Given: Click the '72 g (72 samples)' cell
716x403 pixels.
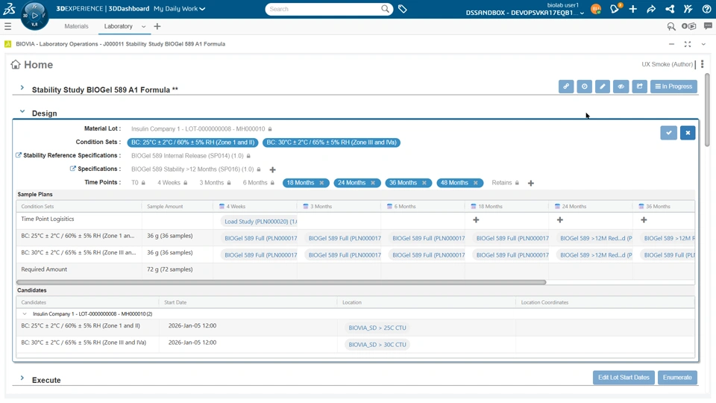Looking at the screenshot, I should [x=178, y=269].
